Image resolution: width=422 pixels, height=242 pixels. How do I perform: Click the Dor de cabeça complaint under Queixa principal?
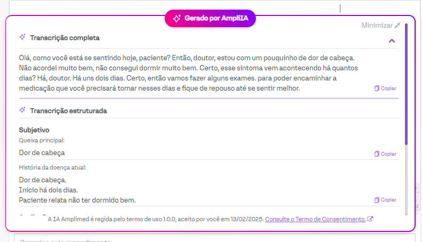tap(42, 152)
